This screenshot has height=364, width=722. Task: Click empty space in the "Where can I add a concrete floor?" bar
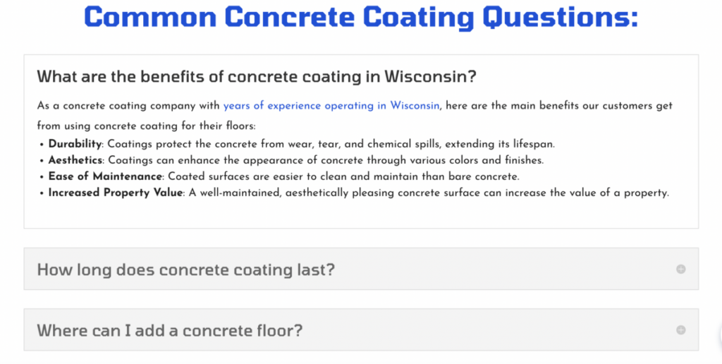(494, 329)
